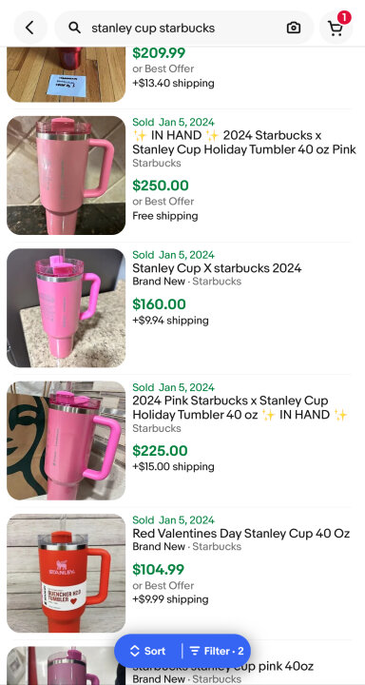
Task: Tap the camera image search icon
Action: pyautogui.click(x=294, y=28)
